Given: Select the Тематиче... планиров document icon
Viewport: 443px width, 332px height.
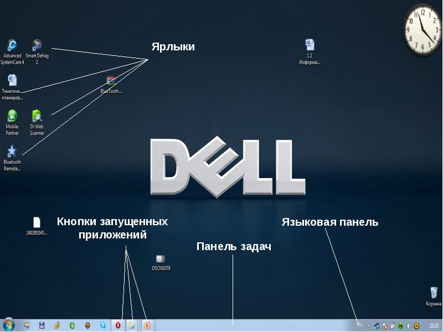Looking at the screenshot, I should pyautogui.click(x=12, y=81).
